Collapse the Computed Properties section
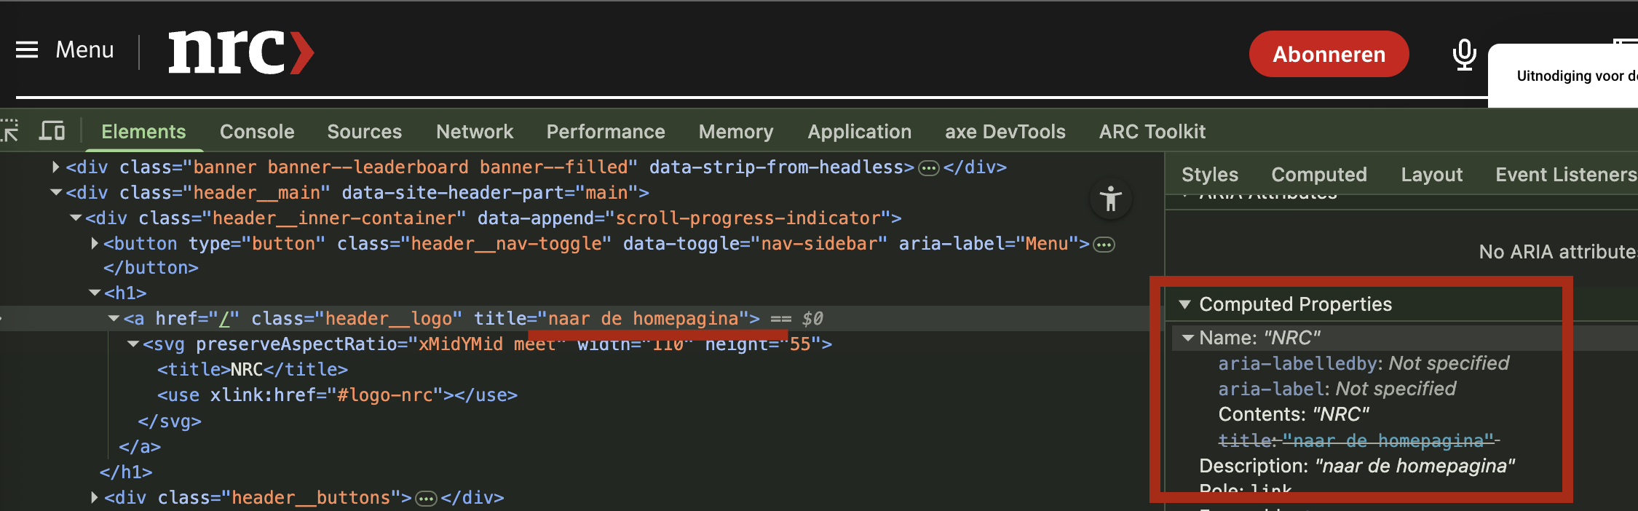 1185,304
